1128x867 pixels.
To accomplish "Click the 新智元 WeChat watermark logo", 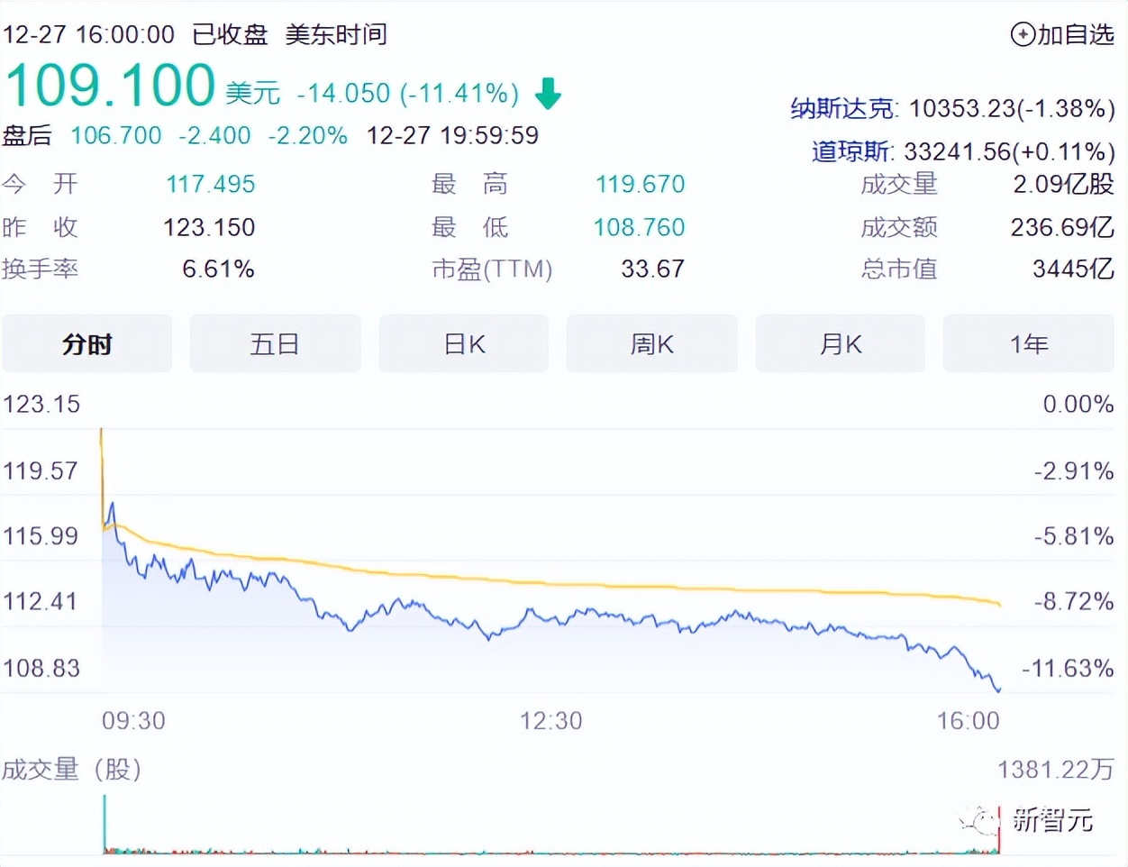I will point(980,820).
